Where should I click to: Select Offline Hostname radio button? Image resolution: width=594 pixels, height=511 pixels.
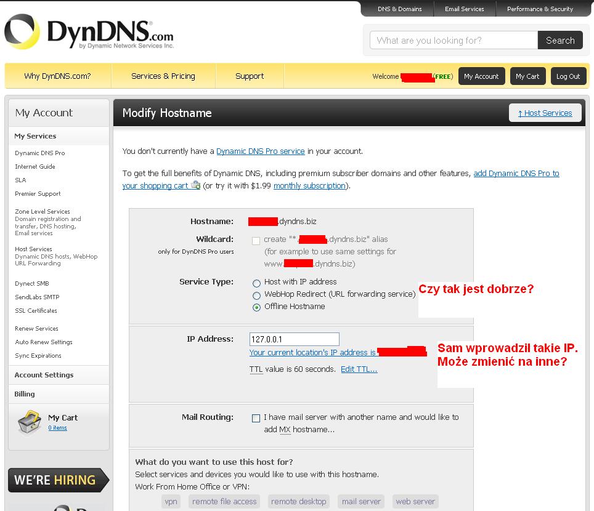tap(256, 307)
